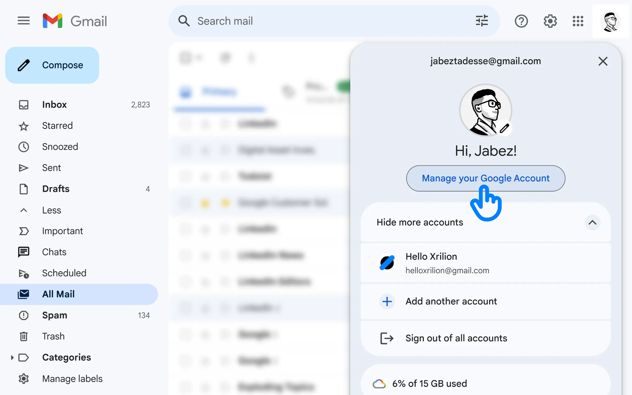Compose a new email
The width and height of the screenshot is (632, 395).
(x=52, y=65)
